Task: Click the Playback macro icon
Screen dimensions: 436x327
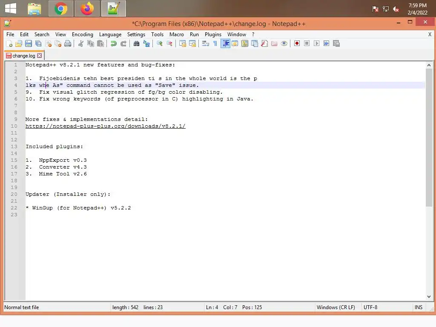Action: [x=316, y=43]
